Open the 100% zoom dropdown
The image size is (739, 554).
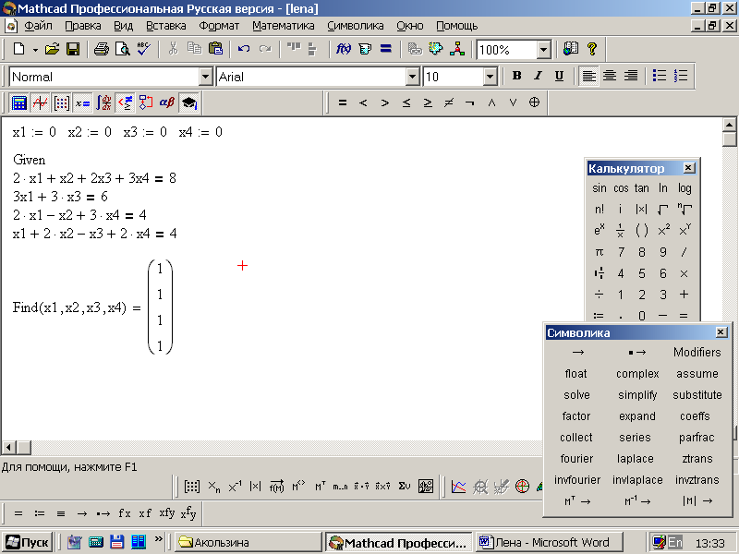tap(543, 50)
